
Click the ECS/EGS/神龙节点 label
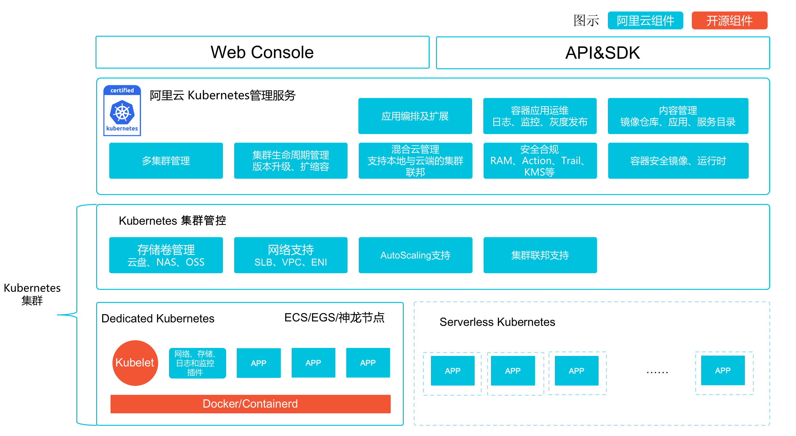(334, 318)
